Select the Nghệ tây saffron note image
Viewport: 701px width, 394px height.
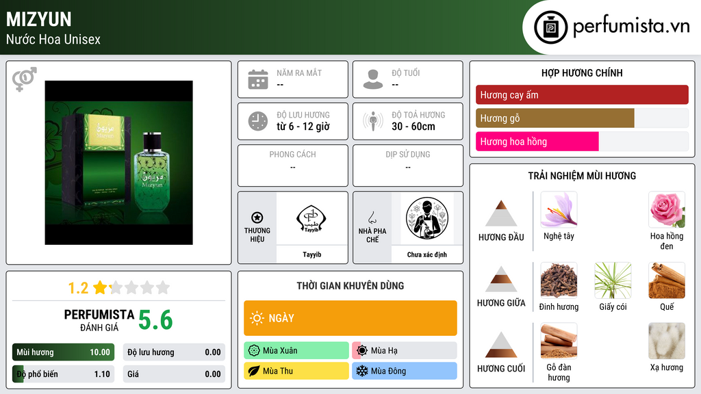559,209
